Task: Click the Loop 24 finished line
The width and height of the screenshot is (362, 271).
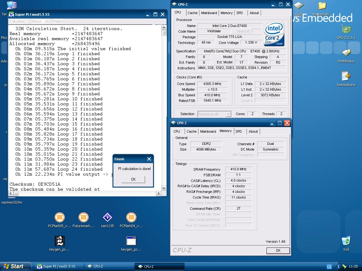Action: click(59, 169)
